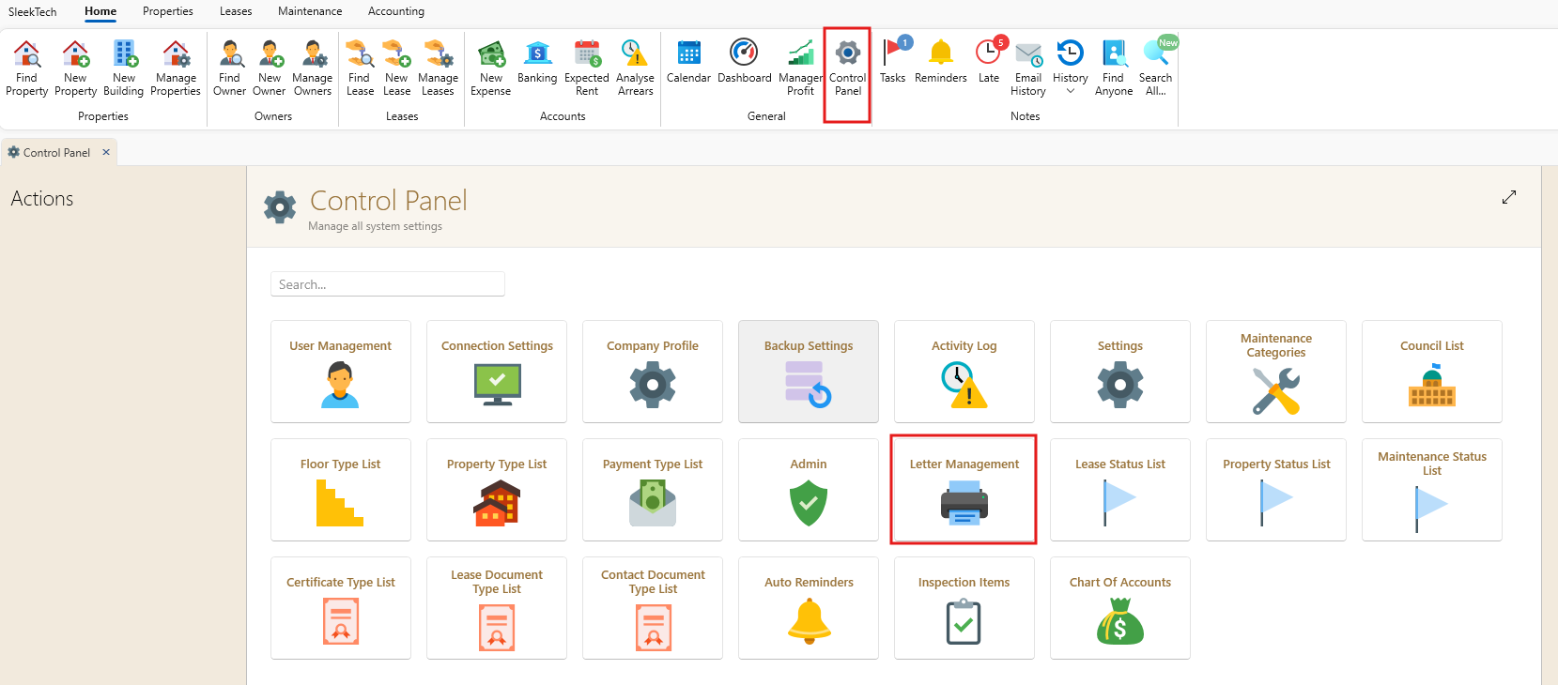Open Manage Properties in the ribbon
This screenshot has height=685, width=1558.
(176, 68)
